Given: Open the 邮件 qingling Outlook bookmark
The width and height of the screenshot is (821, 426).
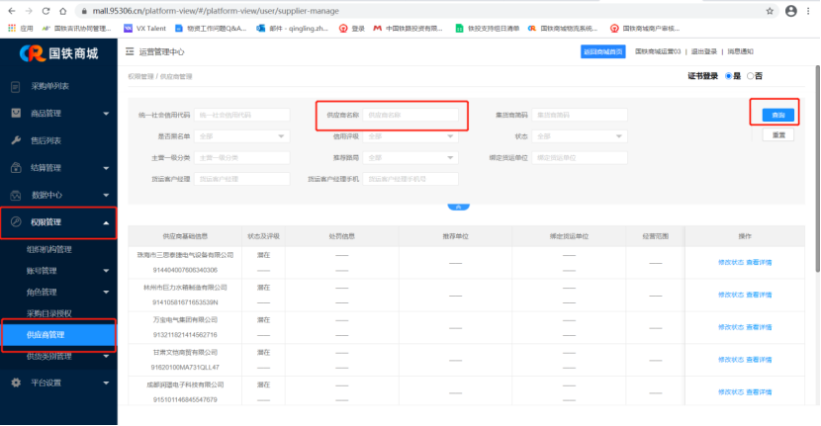Looking at the screenshot, I should tap(292, 29).
